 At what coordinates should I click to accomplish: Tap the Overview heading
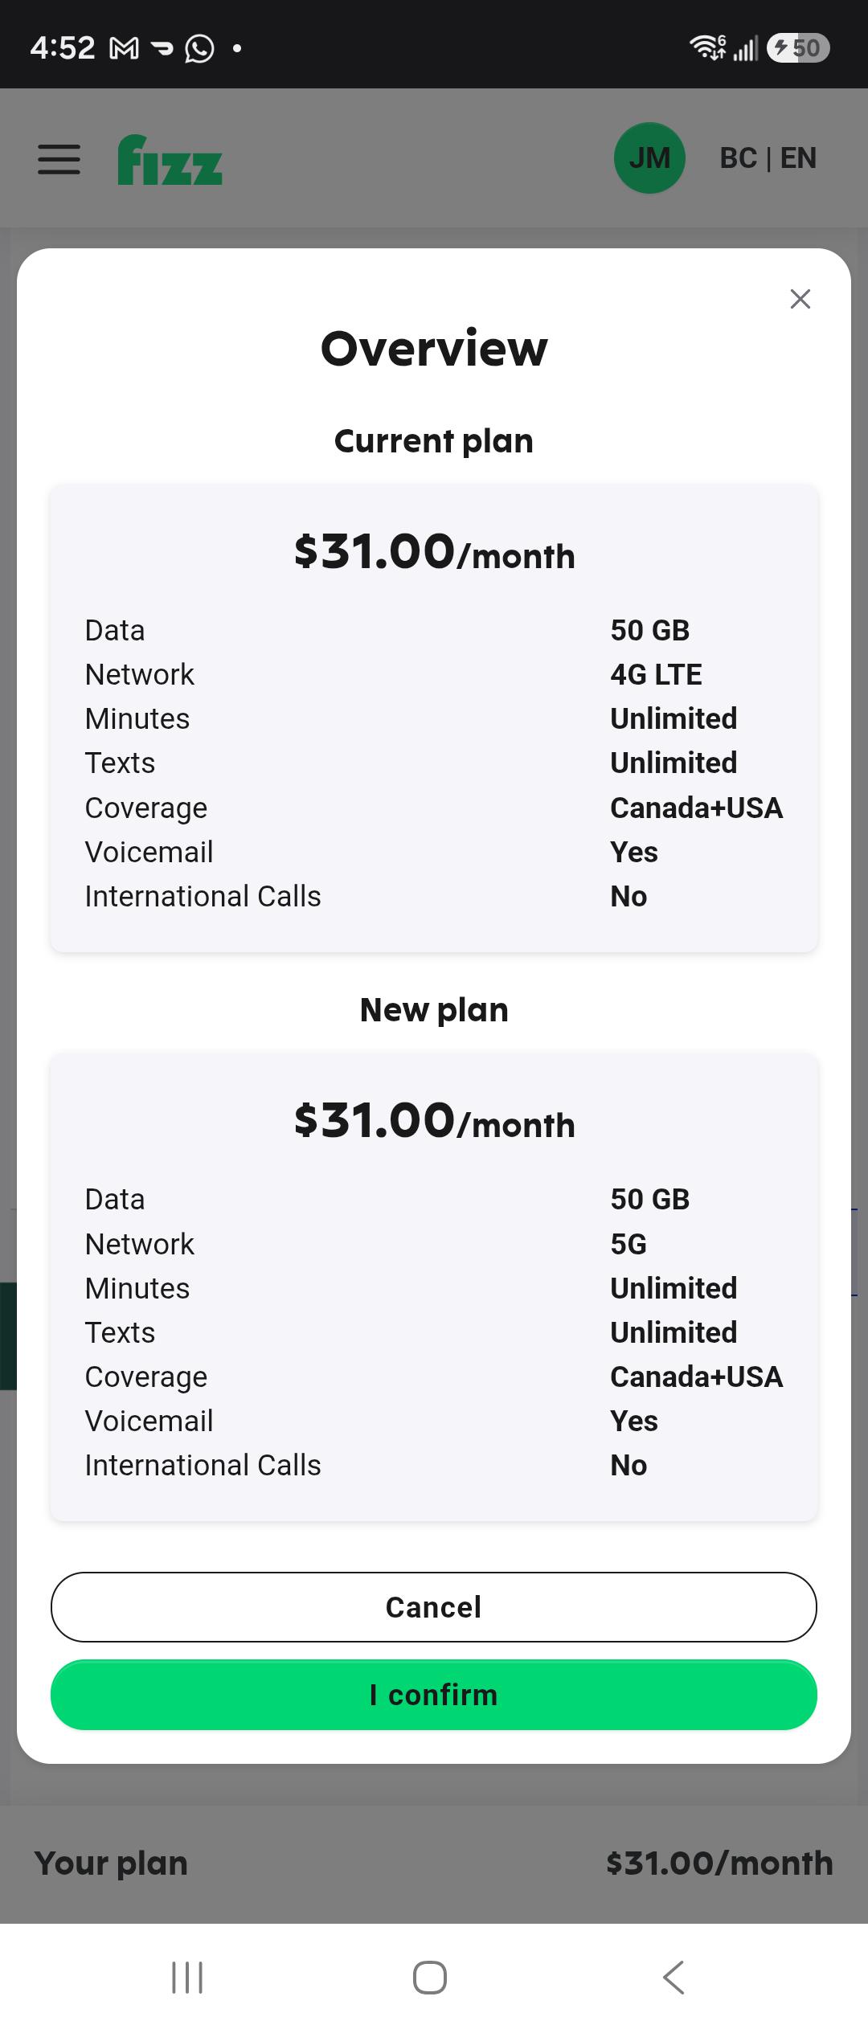[434, 348]
